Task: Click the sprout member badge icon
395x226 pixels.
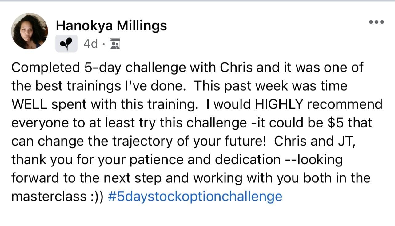Action: [66, 44]
